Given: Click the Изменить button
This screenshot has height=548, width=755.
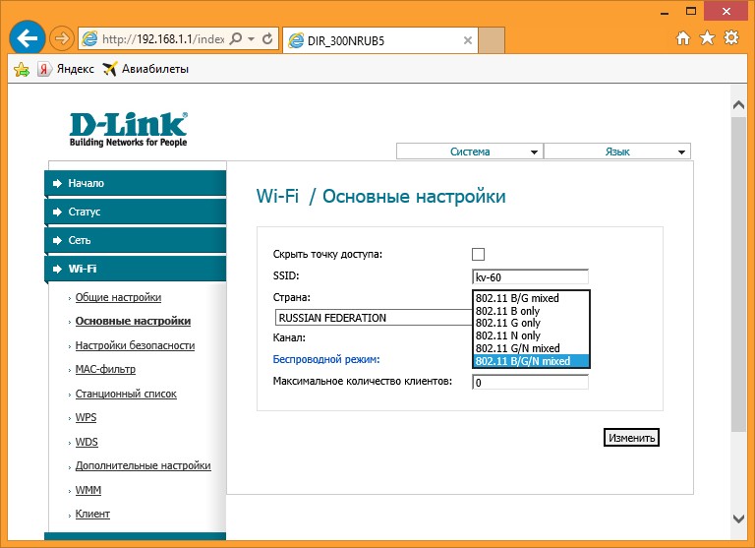Looking at the screenshot, I should pos(631,438).
